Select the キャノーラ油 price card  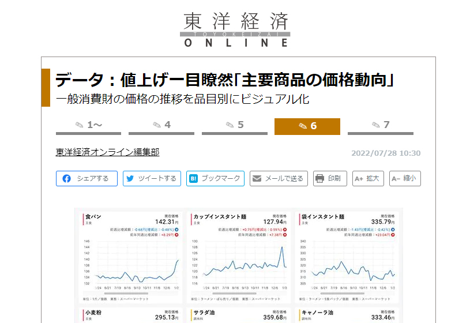347,316
